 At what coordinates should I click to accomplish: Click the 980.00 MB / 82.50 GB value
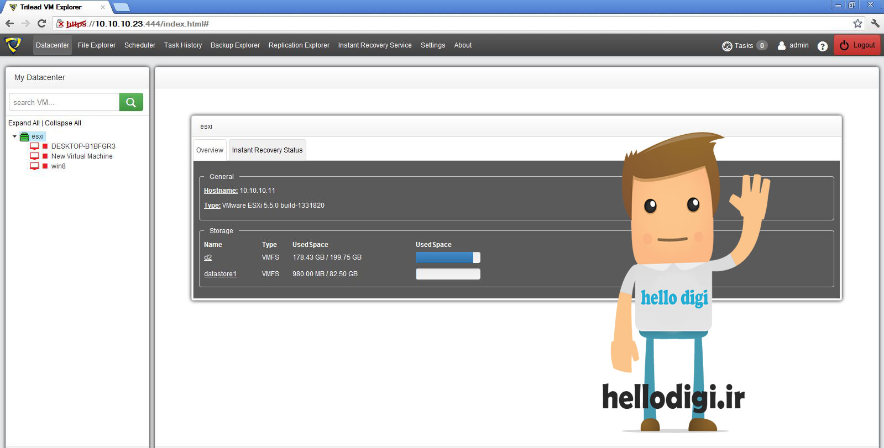point(325,274)
